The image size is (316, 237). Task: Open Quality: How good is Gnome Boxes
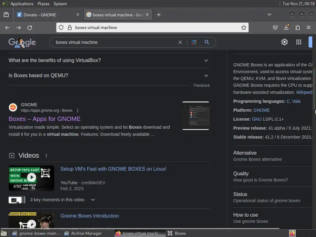(272, 177)
